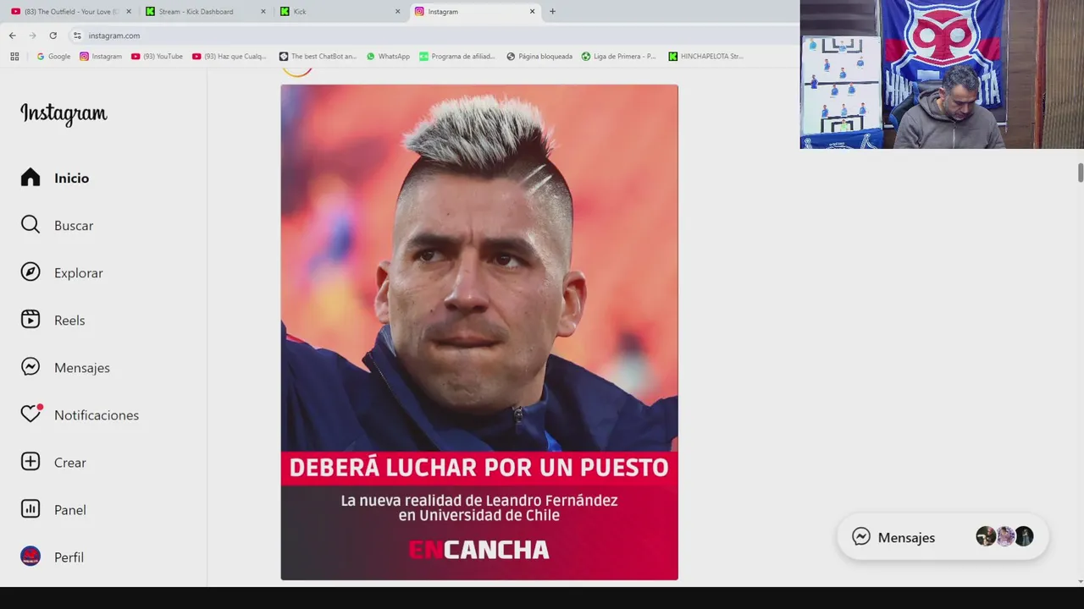Open the Reels icon in sidebar

point(30,320)
